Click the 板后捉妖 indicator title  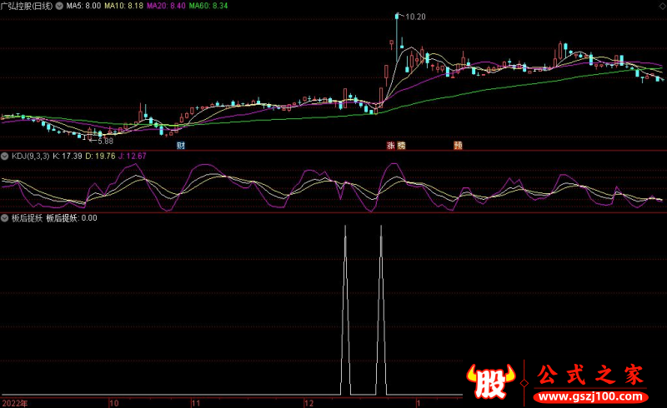pos(26,219)
